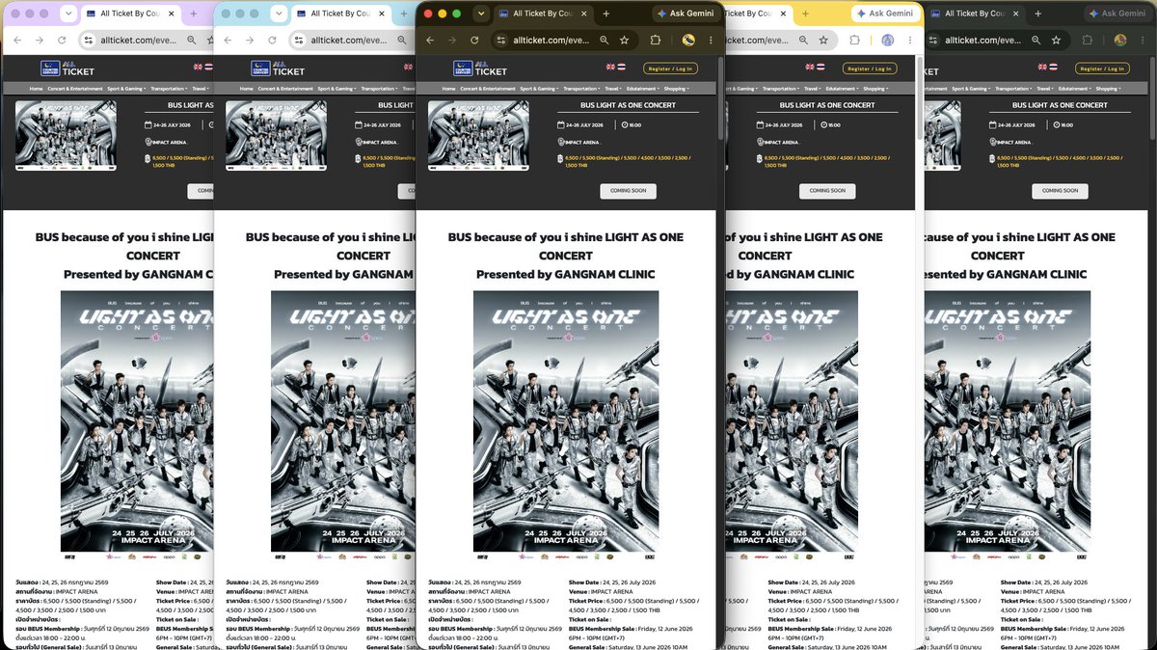Click Register / Log in in yellow window

870,68
